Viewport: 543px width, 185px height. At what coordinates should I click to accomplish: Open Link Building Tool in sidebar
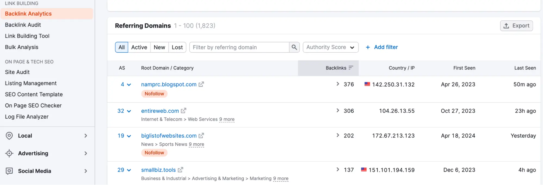click(x=27, y=36)
